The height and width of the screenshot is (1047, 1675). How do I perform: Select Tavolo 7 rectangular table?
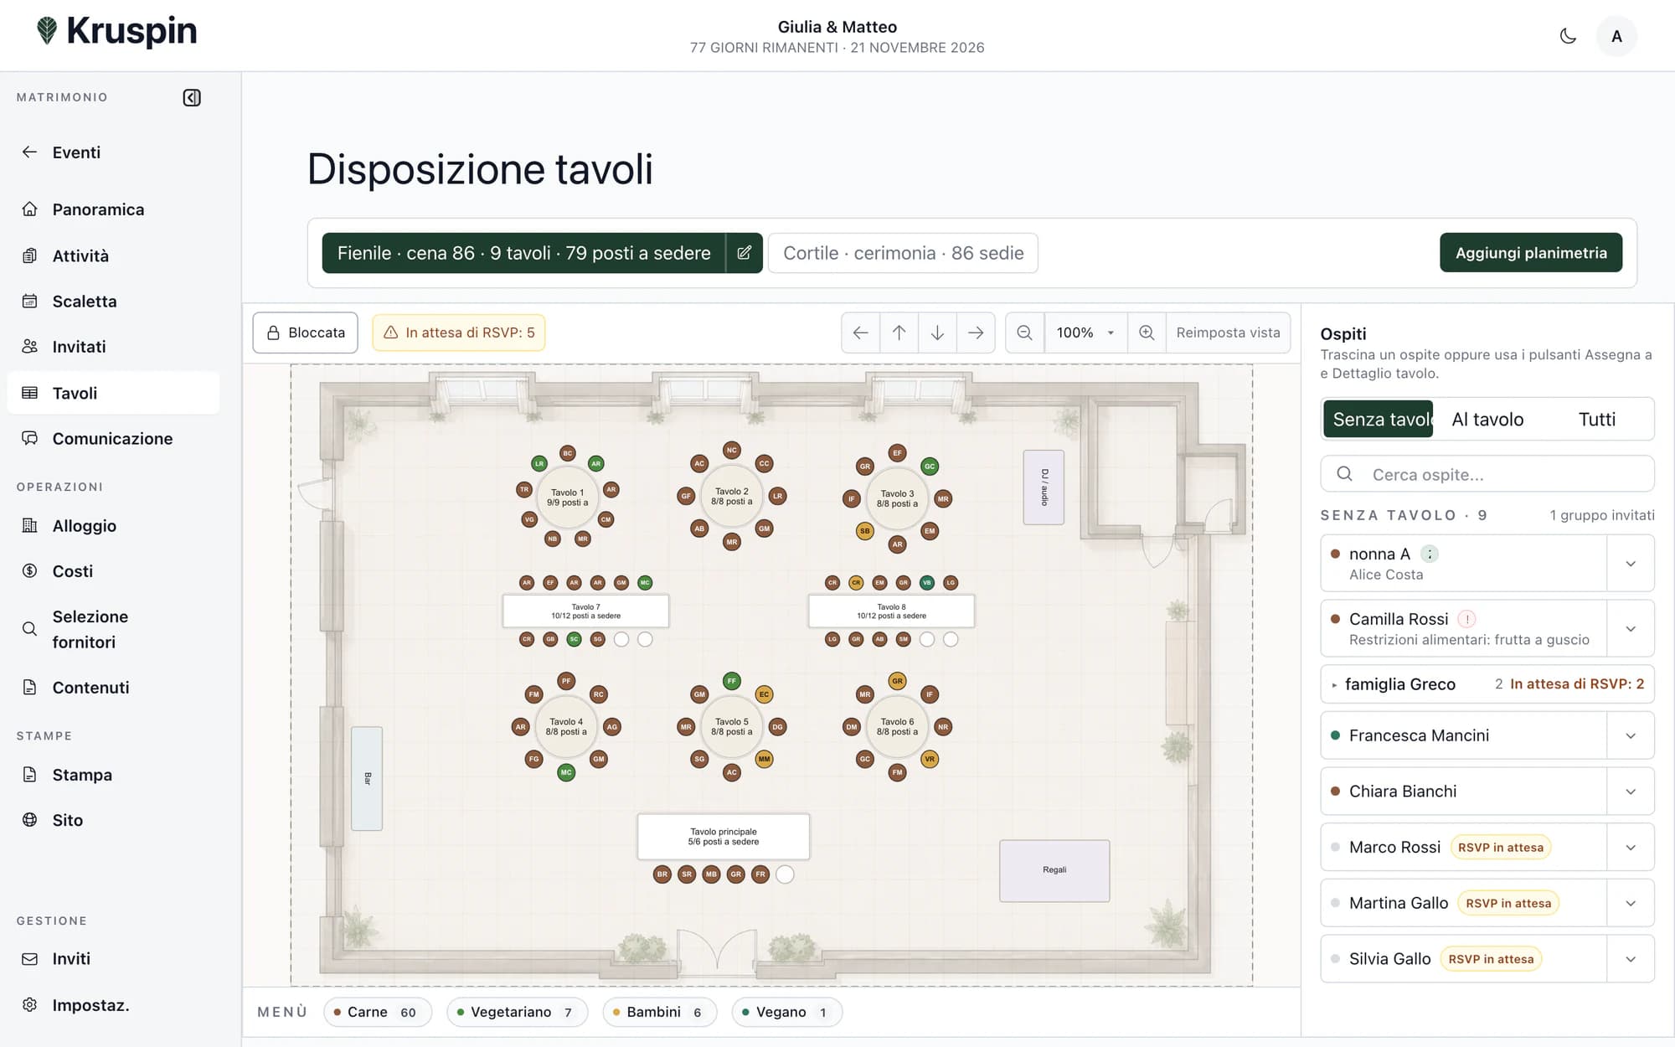pyautogui.click(x=585, y=611)
